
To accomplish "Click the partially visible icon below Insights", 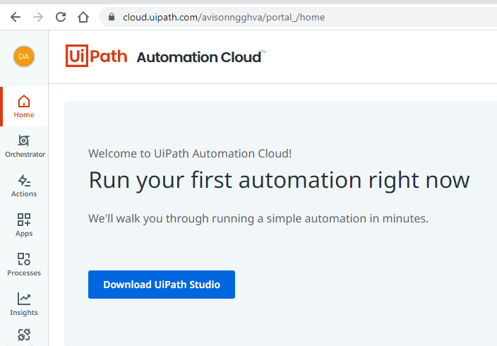I will pos(24,335).
